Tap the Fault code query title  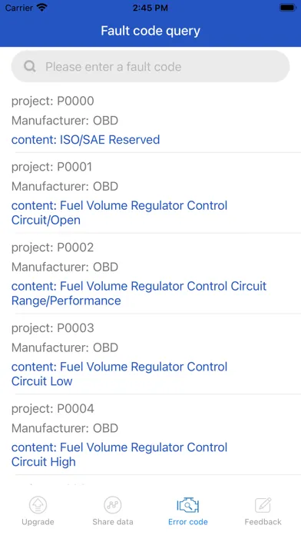(150, 31)
